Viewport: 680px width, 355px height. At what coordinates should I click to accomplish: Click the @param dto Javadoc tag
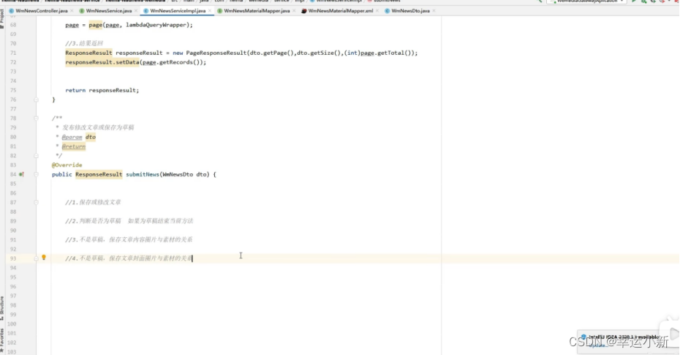[78, 137]
